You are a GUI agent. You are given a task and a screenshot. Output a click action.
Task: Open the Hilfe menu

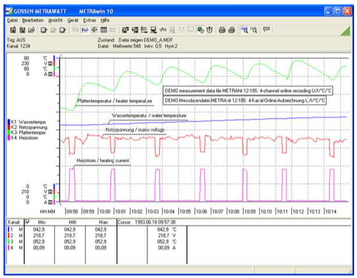pos(105,20)
